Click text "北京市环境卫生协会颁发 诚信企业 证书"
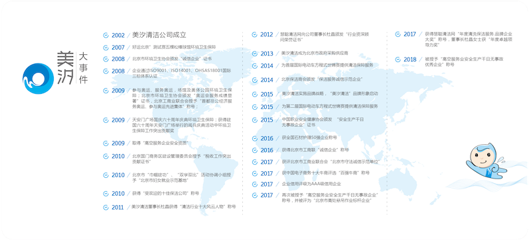The image size is (531, 242). pyautogui.click(x=172, y=59)
